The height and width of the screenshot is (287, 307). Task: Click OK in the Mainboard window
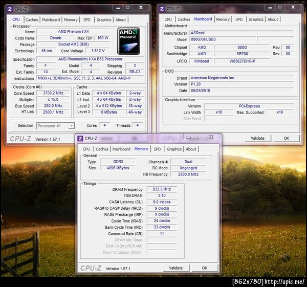click(x=286, y=138)
